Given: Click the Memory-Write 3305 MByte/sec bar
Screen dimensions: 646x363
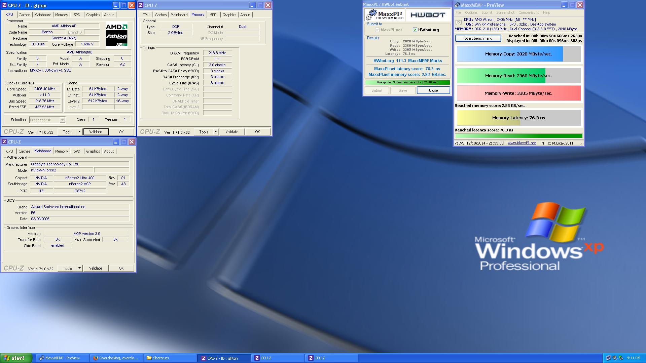Looking at the screenshot, I should [519, 93].
